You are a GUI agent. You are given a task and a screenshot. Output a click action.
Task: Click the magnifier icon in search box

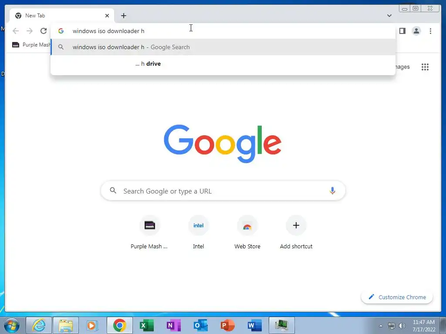[113, 190]
